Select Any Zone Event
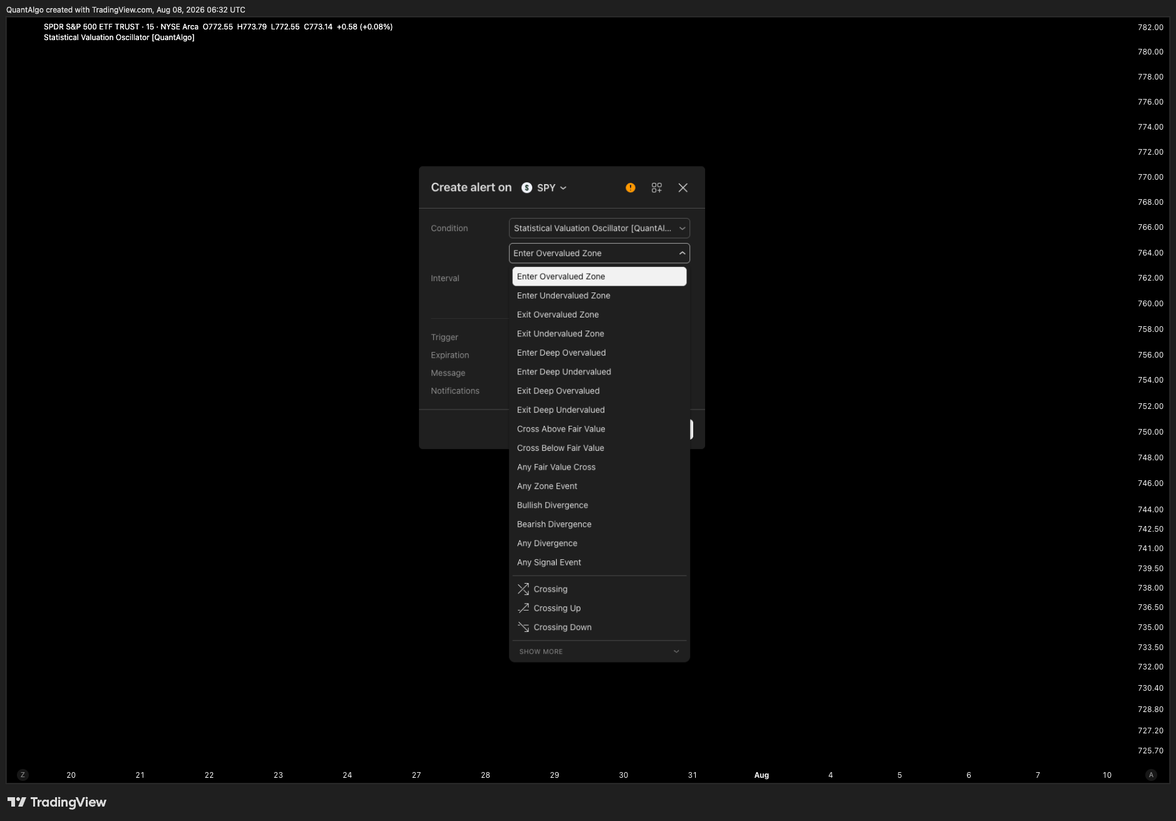The width and height of the screenshot is (1176, 821). pyautogui.click(x=599, y=487)
